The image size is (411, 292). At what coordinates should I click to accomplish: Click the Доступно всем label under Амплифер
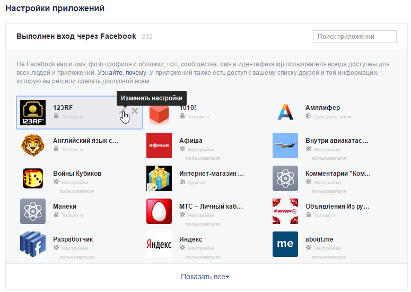coord(333,117)
